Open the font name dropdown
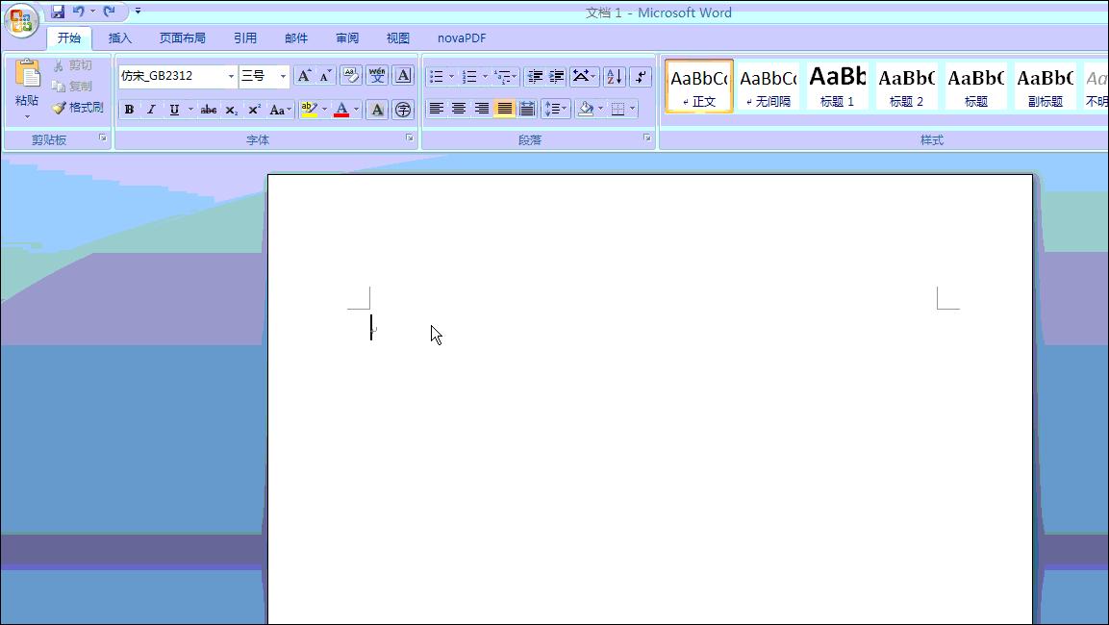 231,76
